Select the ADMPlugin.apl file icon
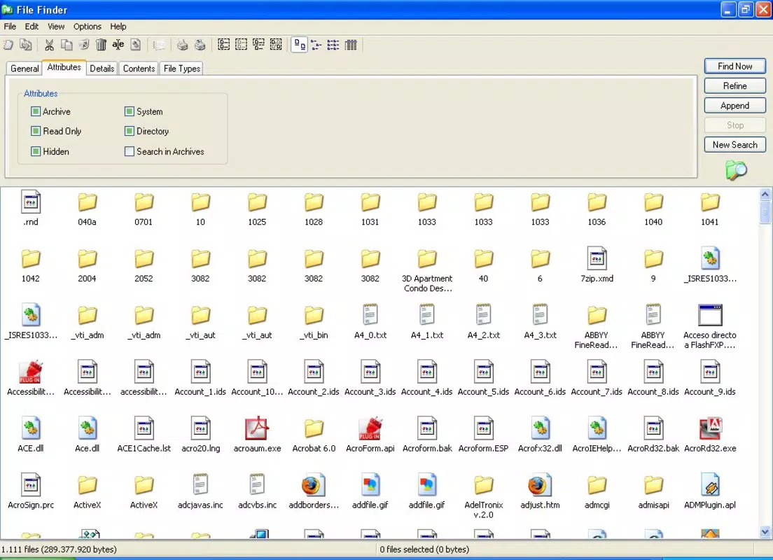773x560 pixels. click(x=710, y=485)
